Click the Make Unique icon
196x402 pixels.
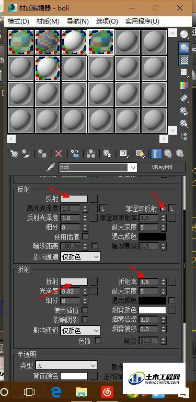(91, 154)
